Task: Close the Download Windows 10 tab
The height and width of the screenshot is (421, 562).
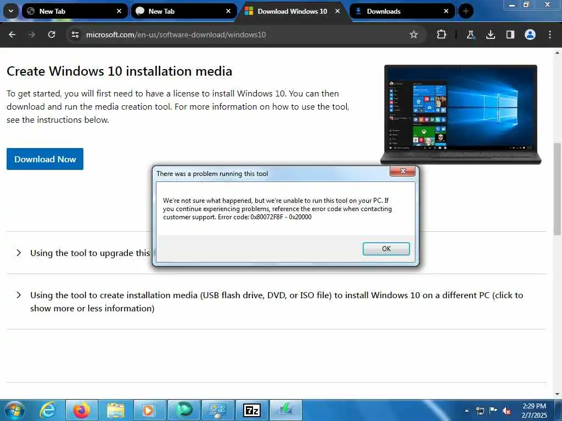Action: [x=338, y=11]
